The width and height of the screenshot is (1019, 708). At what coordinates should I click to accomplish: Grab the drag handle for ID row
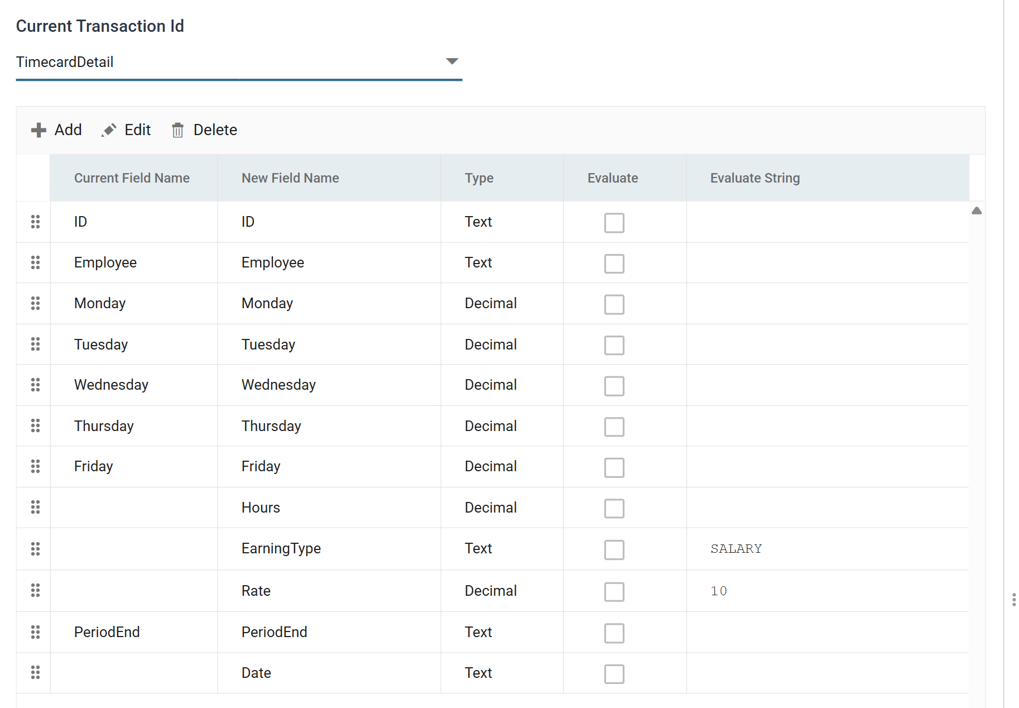pyautogui.click(x=35, y=222)
